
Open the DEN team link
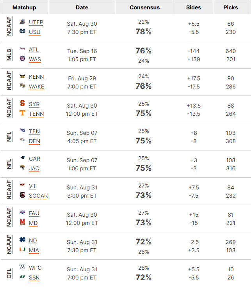pyautogui.click(x=34, y=141)
